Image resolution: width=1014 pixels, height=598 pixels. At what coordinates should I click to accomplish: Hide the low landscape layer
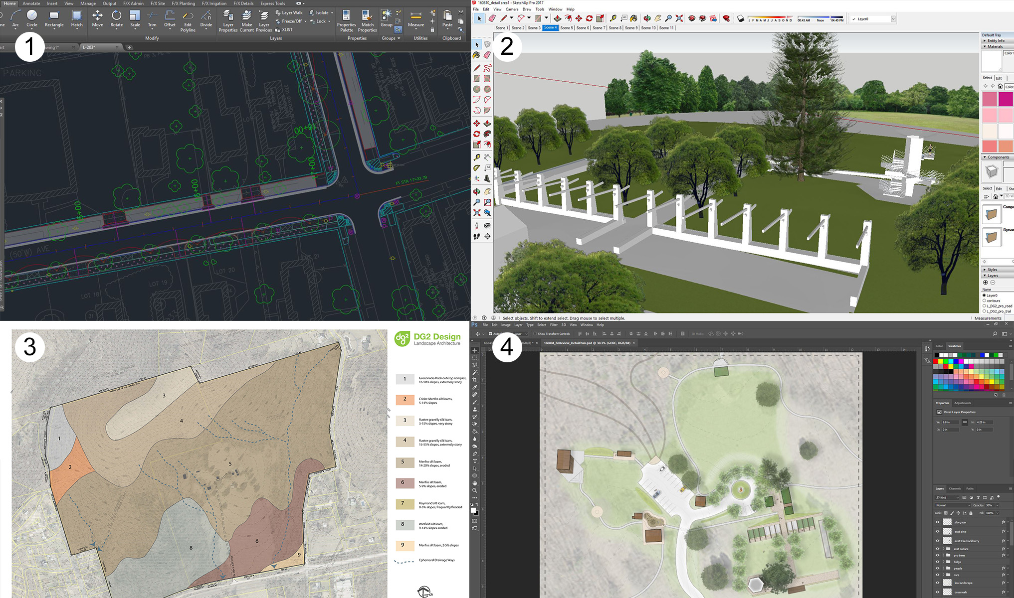(937, 583)
